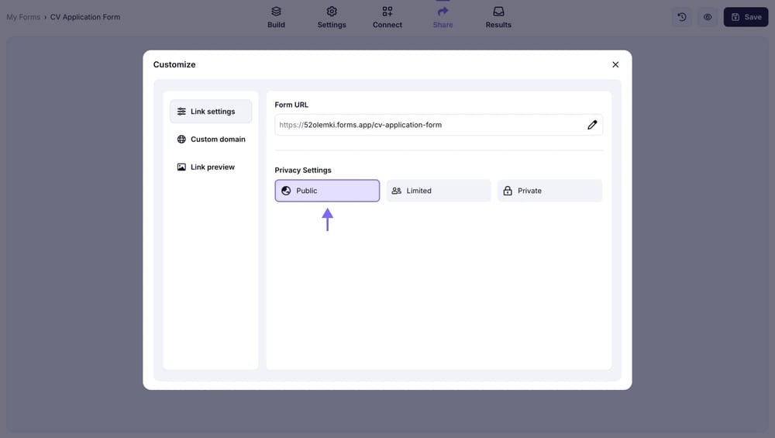Navigate to My Forms breadcrumb
The width and height of the screenshot is (775, 438).
23,17
